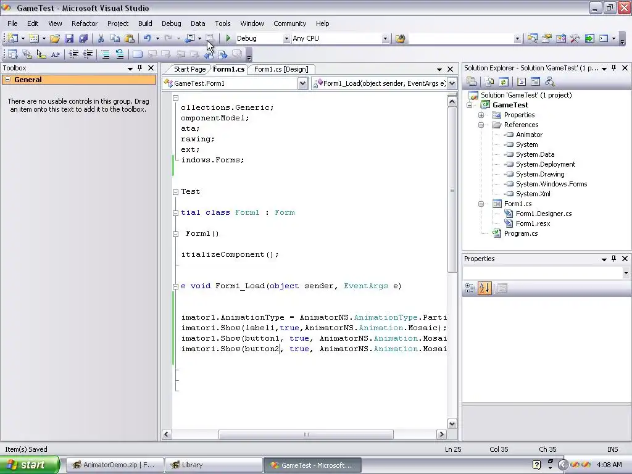Switch Properties panel to Categorized view
The width and height of the screenshot is (632, 474).
[x=470, y=288]
